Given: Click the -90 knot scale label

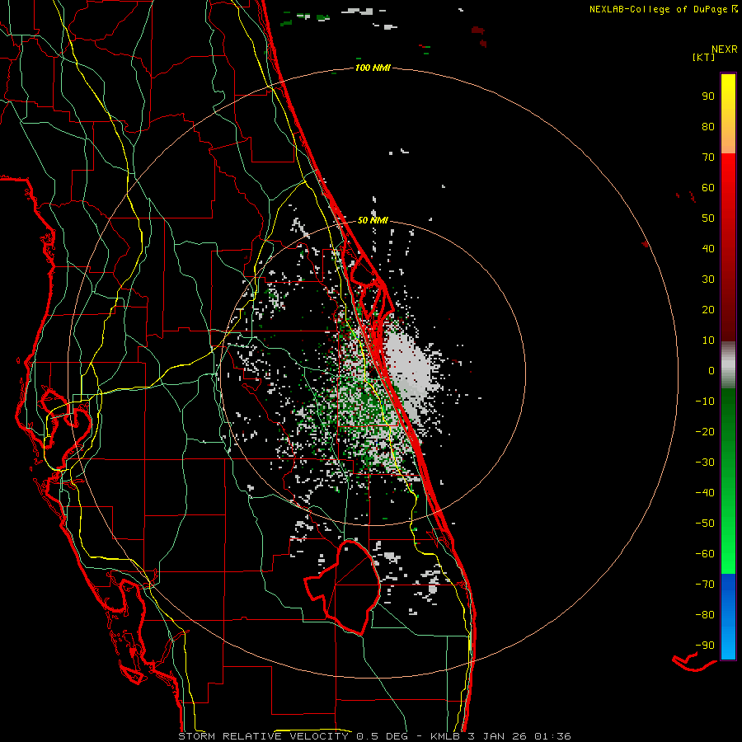Looking at the screenshot, I should (x=705, y=645).
